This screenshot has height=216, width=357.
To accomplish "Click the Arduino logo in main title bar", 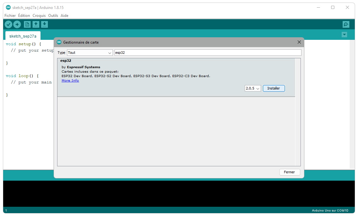I will (8, 7).
